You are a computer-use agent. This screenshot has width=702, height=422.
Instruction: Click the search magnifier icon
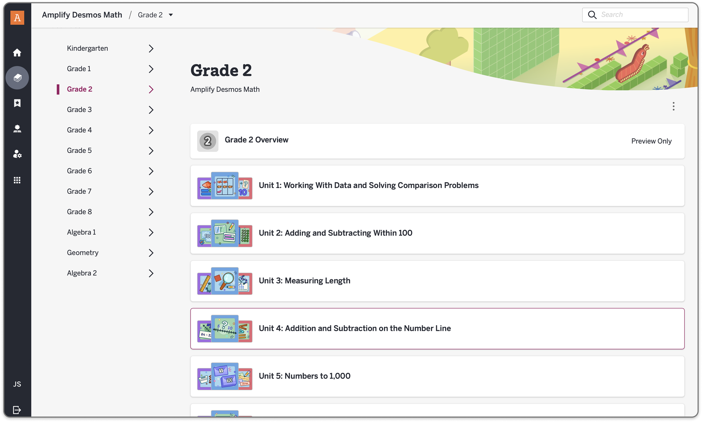592,15
